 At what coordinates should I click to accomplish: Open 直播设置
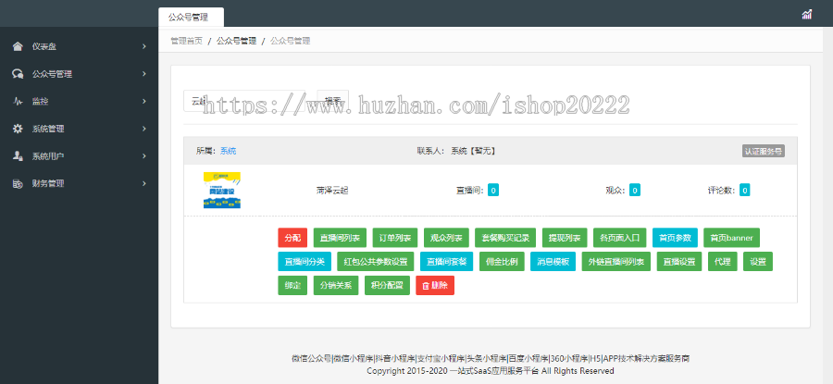coord(679,262)
